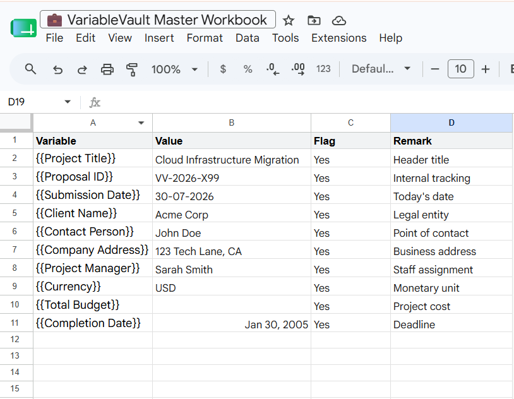Select the Acme Corp cell
514x399 pixels.
(232, 213)
